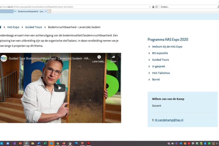Click the W.vandeKamp@has.nl email link
This screenshot has width=219, height=146.
[x=169, y=120]
